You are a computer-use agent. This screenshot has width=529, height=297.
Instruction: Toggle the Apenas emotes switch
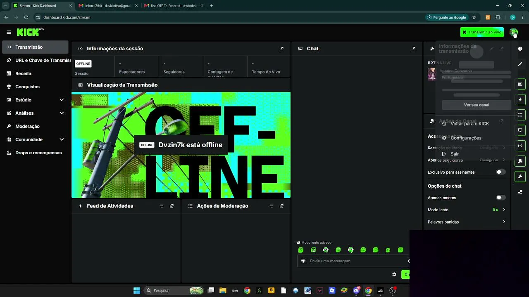point(500,198)
